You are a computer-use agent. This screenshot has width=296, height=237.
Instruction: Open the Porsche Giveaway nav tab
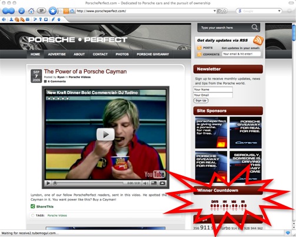(153, 54)
